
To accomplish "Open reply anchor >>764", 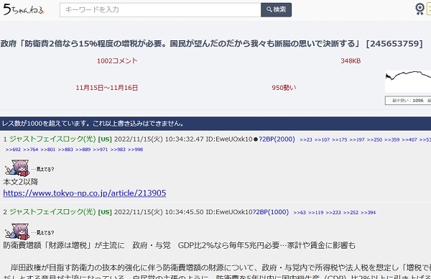I will click(x=30, y=150).
